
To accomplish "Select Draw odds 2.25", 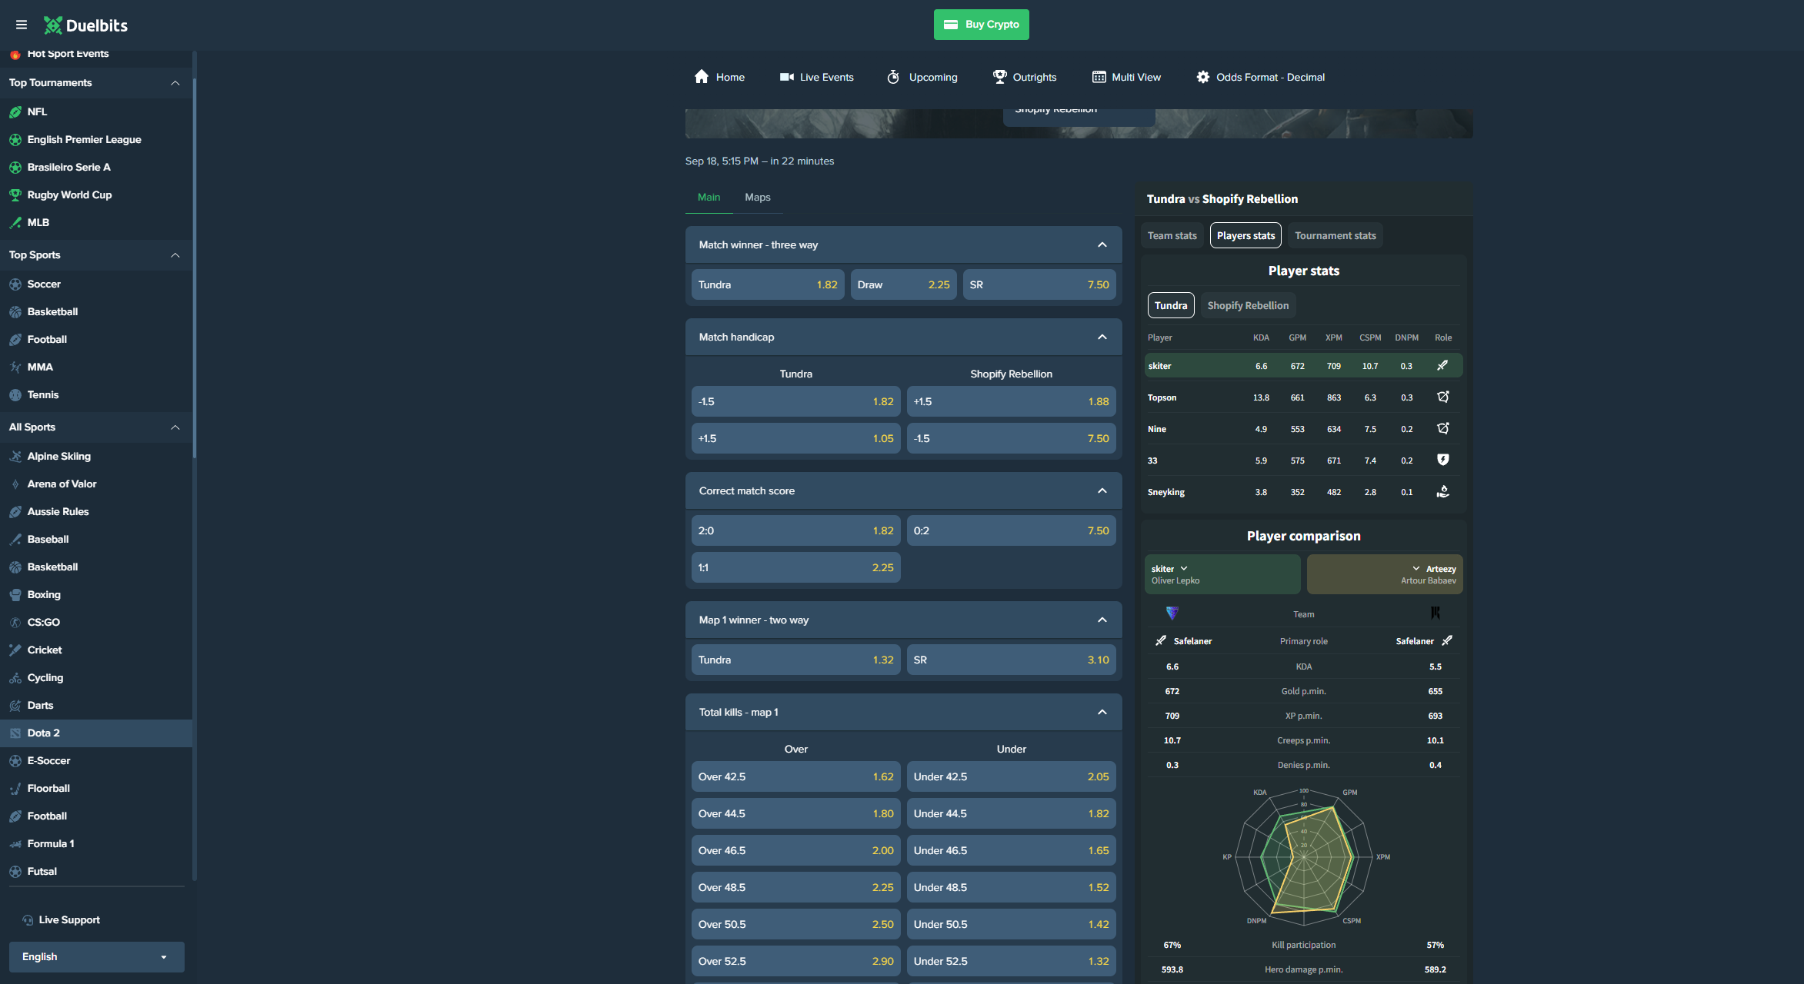I will point(904,285).
